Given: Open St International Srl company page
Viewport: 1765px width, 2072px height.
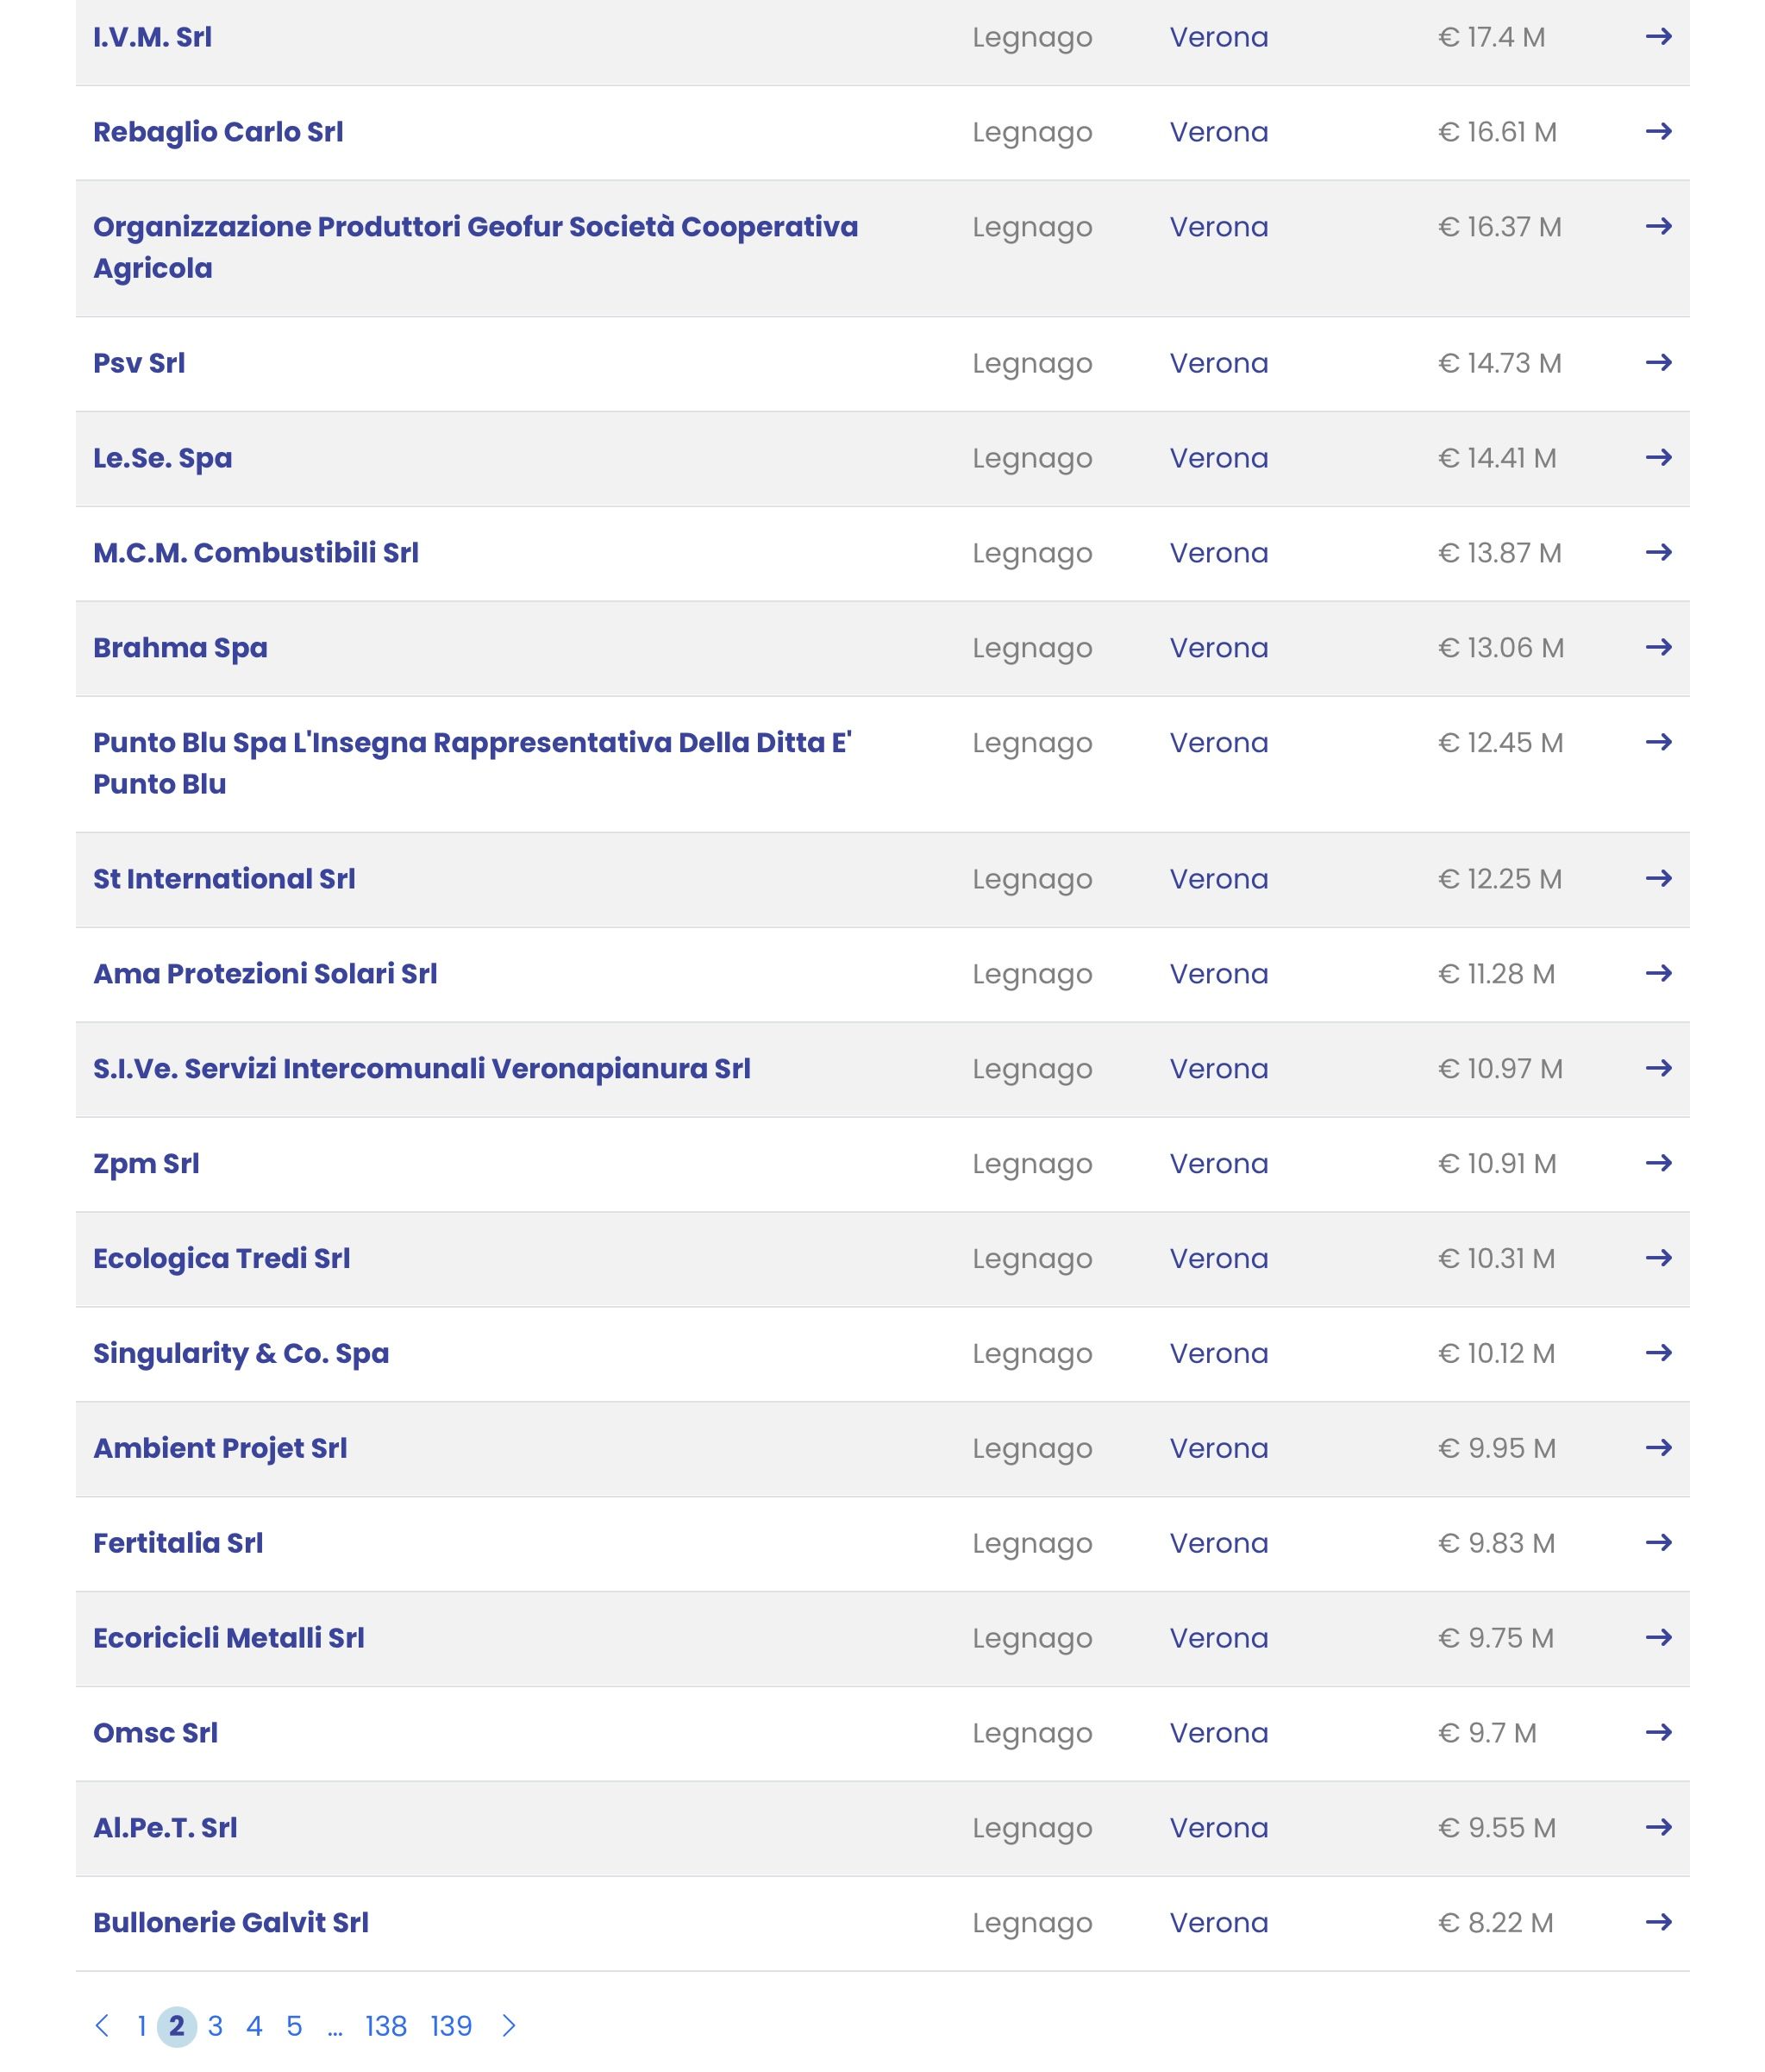Looking at the screenshot, I should pyautogui.click(x=224, y=879).
